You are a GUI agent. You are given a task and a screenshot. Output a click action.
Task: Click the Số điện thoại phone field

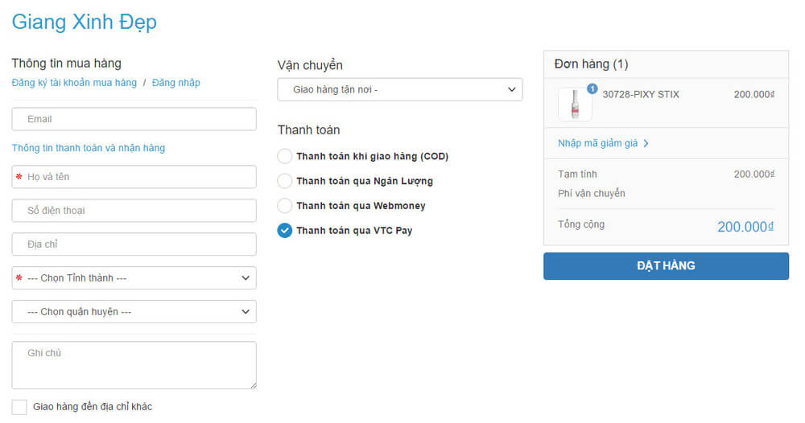[x=134, y=211]
